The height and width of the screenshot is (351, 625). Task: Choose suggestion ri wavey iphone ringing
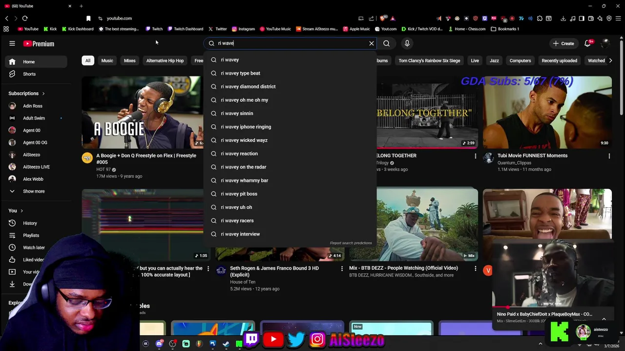(x=290, y=127)
